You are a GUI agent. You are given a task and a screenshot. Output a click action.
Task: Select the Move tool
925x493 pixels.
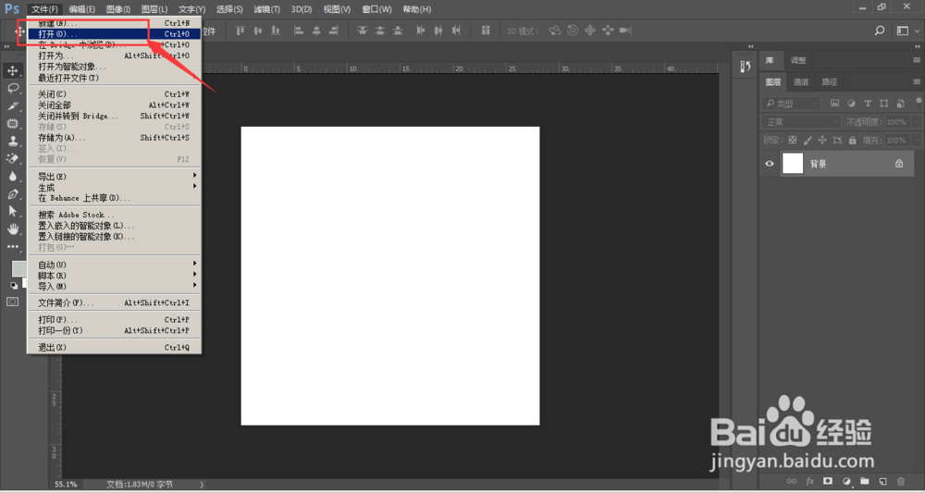coord(12,71)
